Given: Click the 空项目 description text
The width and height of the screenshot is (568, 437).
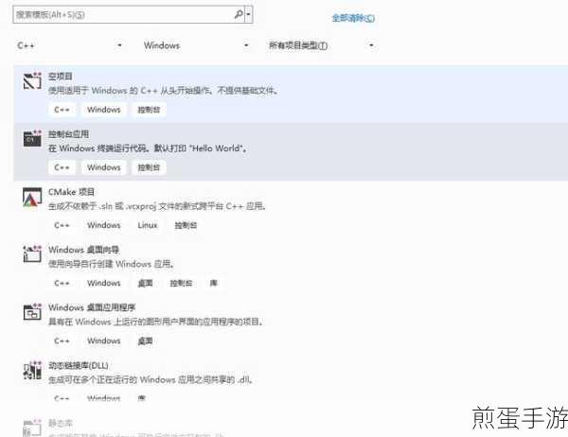Looking at the screenshot, I should coord(164,90).
